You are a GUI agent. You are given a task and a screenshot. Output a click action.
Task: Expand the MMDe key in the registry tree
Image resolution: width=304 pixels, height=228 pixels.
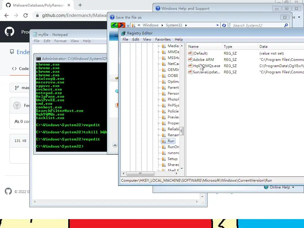click(159, 52)
